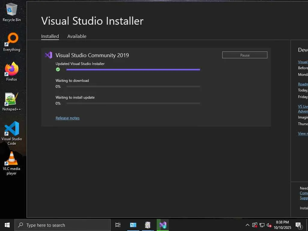The image size is (308, 231).
Task: Click the Updated Visual Studio Installer progress bar
Action: point(133,69)
